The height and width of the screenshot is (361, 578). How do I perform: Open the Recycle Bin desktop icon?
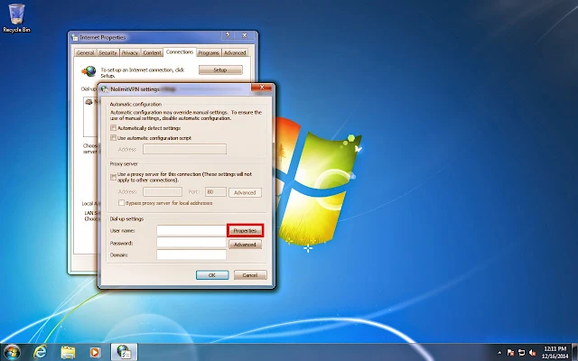pos(16,18)
